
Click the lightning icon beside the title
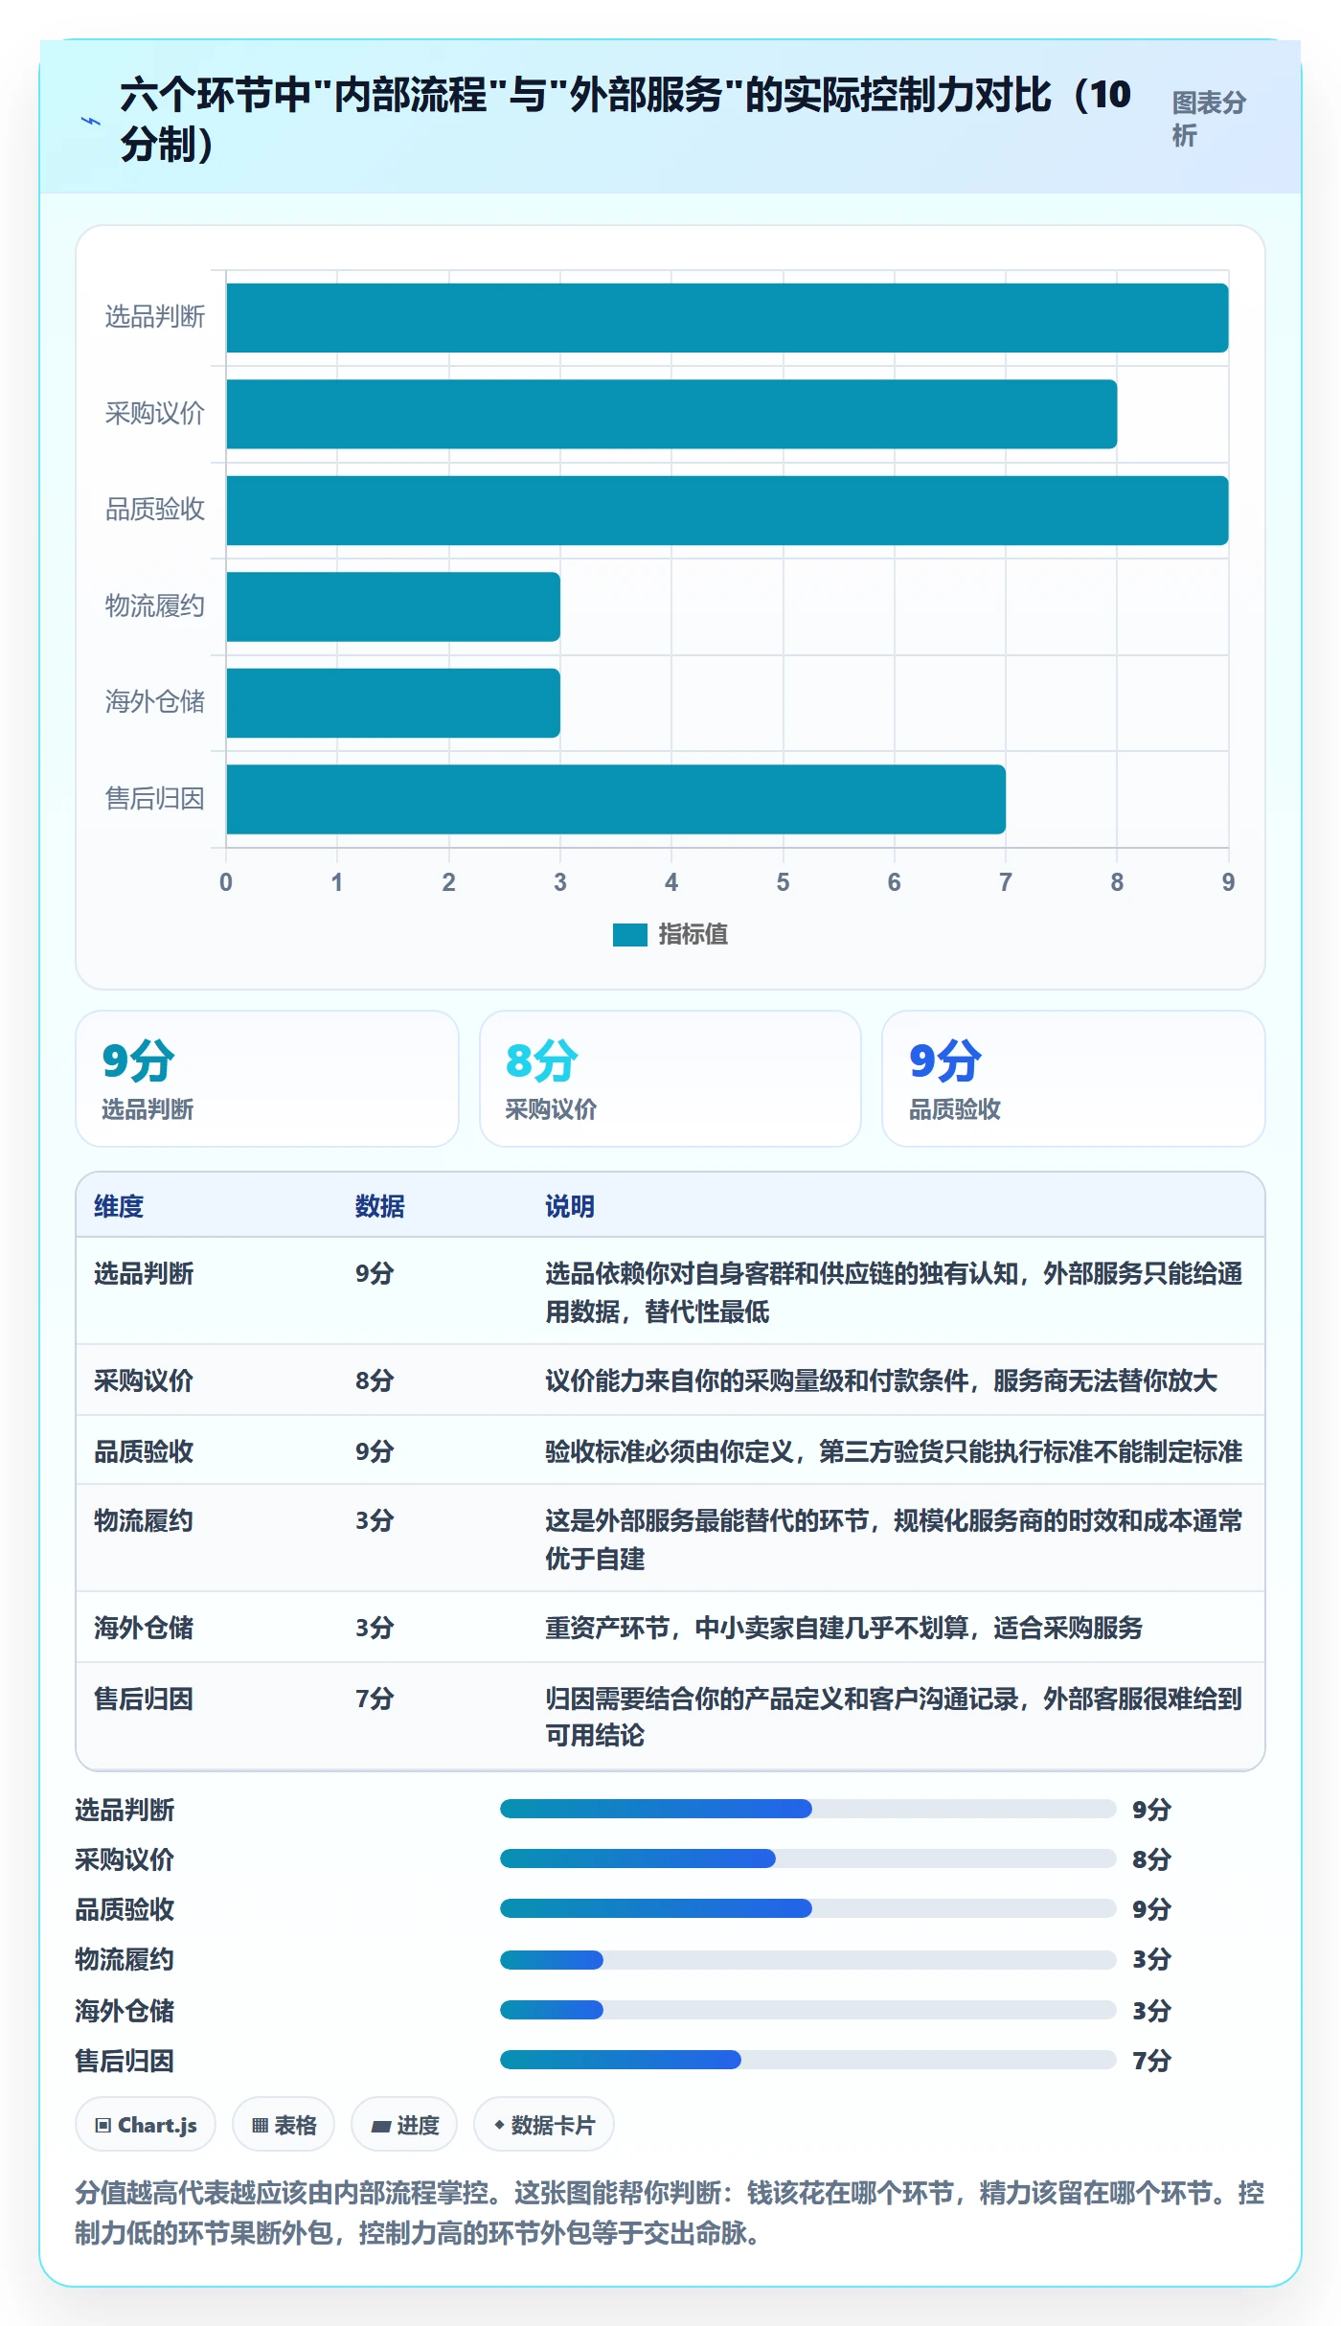pyautogui.click(x=91, y=121)
